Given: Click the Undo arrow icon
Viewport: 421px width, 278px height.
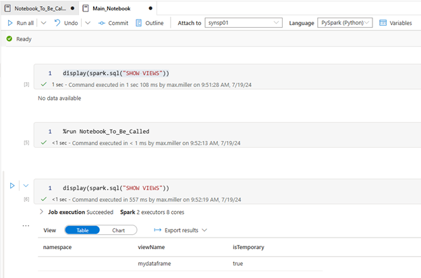Looking at the screenshot, I should click(x=57, y=22).
